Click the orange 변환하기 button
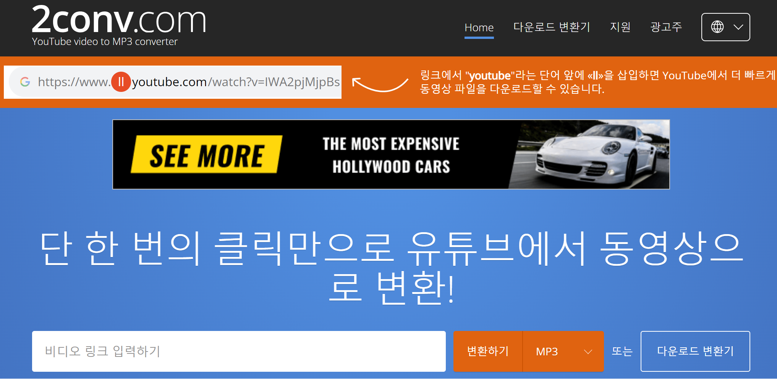The width and height of the screenshot is (777, 379). pos(488,351)
